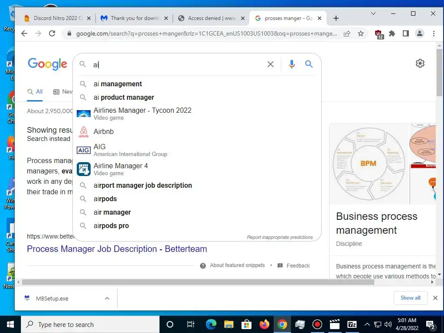Choose suggestion 'ai product manager'
Image resolution: width=444 pixels, height=333 pixels.
pyautogui.click(x=197, y=98)
